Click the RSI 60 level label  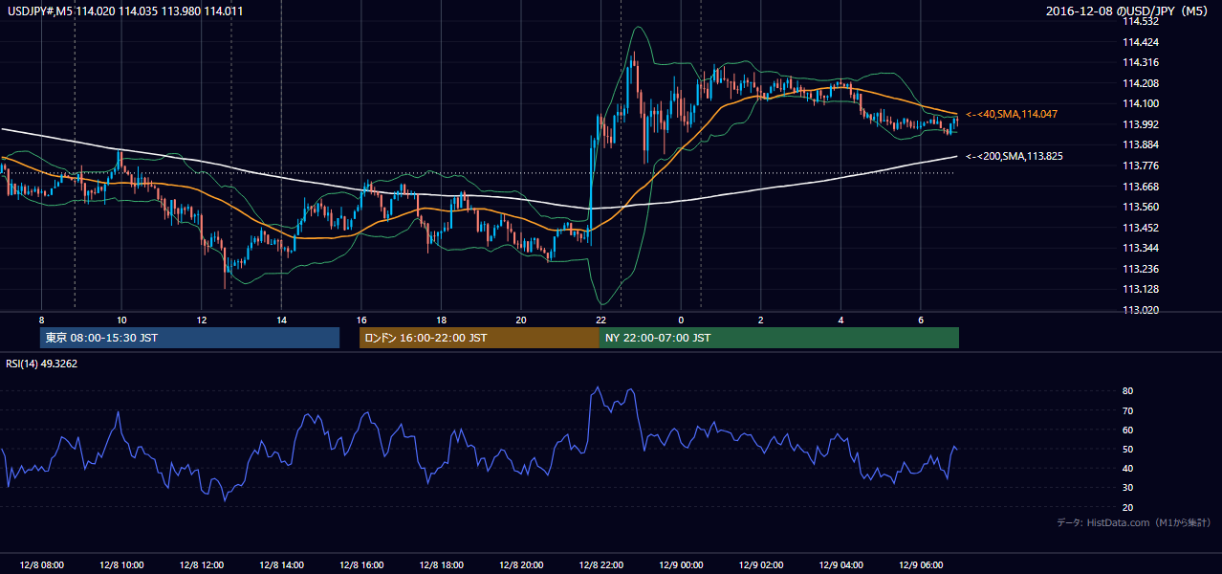(1127, 430)
